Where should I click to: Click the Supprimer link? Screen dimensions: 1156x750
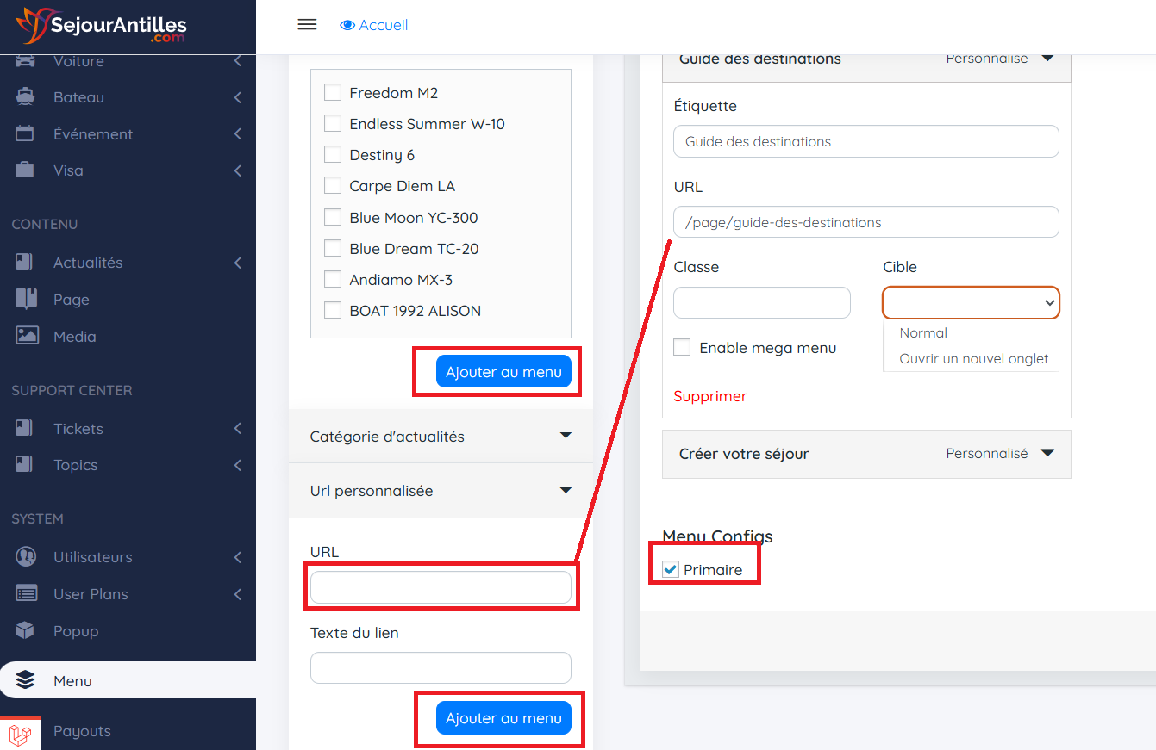coord(710,396)
